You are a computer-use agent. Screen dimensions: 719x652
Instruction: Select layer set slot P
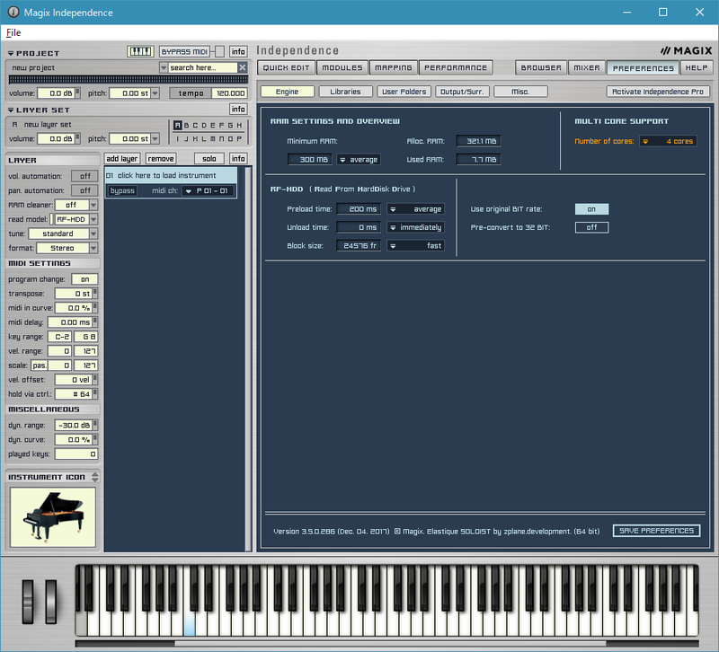tap(239, 138)
